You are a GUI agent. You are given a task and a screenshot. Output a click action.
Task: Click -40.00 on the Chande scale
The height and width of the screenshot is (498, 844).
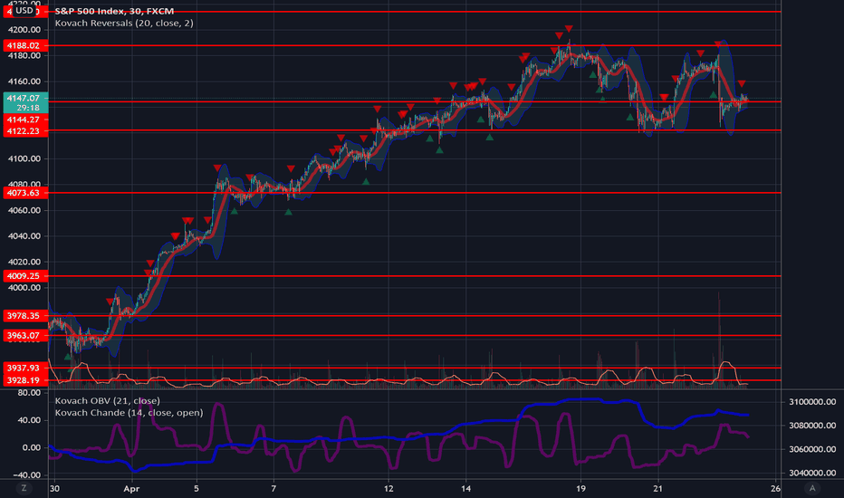tap(26, 474)
